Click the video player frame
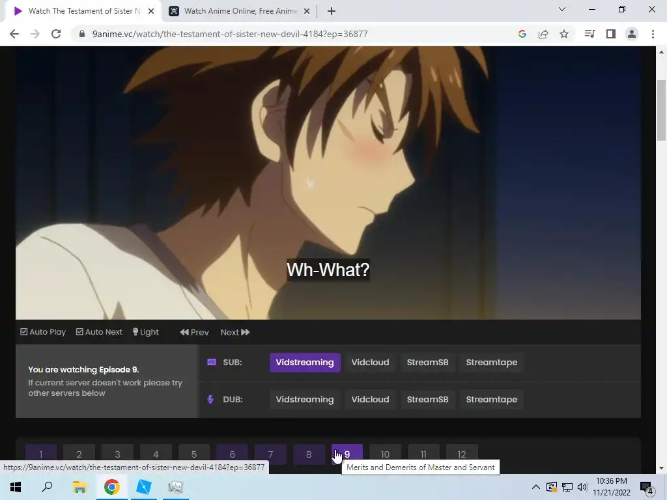The image size is (667, 500). [328, 183]
